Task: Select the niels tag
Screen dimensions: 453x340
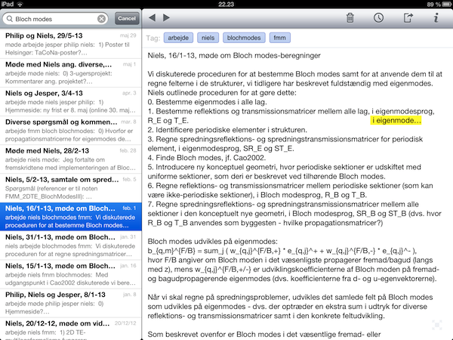Action: click(208, 38)
